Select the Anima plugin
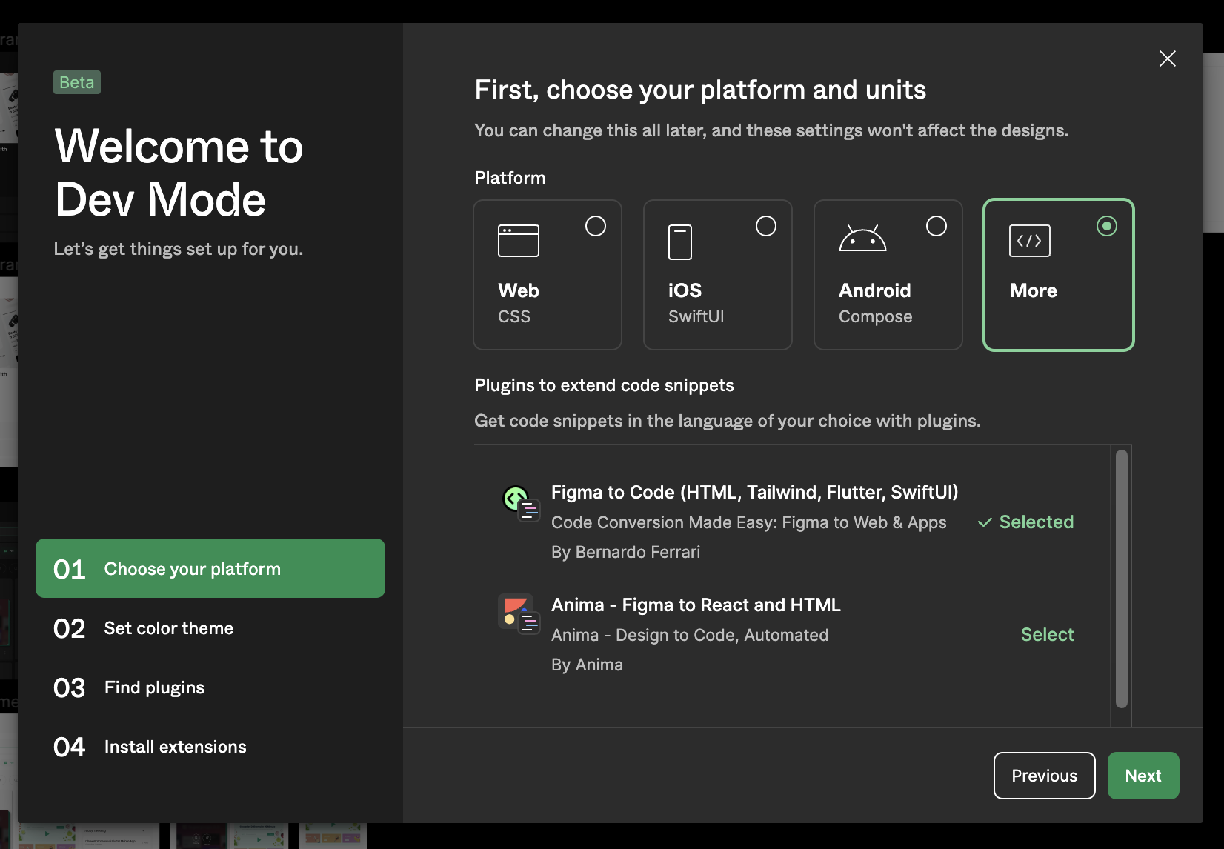Viewport: 1224px width, 849px height. [x=1047, y=634]
